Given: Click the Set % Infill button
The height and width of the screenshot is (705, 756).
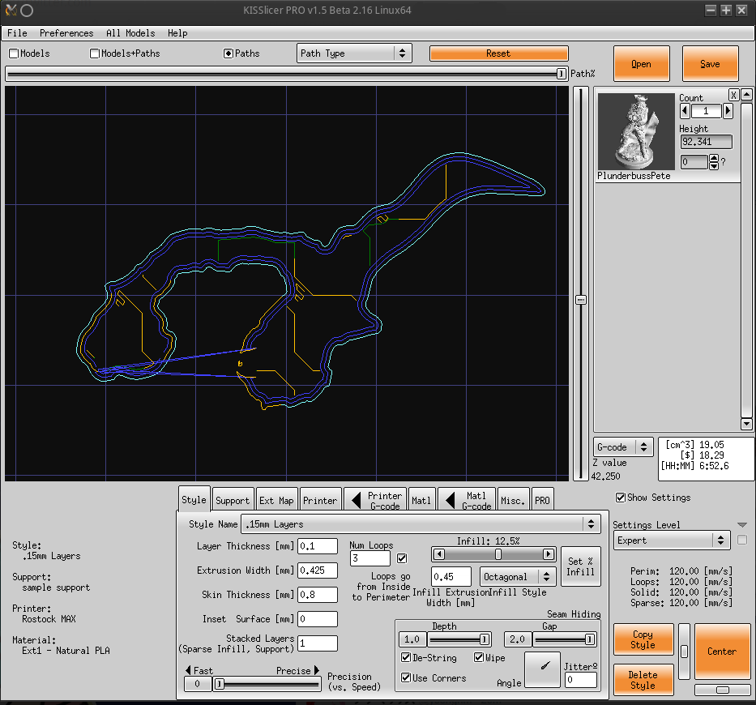Looking at the screenshot, I should [x=580, y=566].
